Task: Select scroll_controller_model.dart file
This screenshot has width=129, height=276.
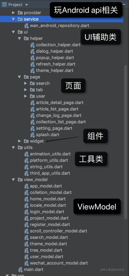Action: tap(59, 231)
